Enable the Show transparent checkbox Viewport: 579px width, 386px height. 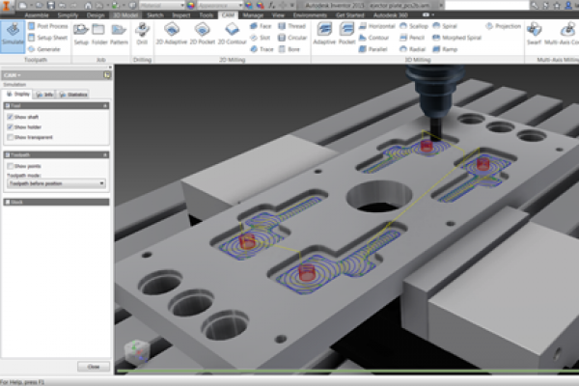10,137
